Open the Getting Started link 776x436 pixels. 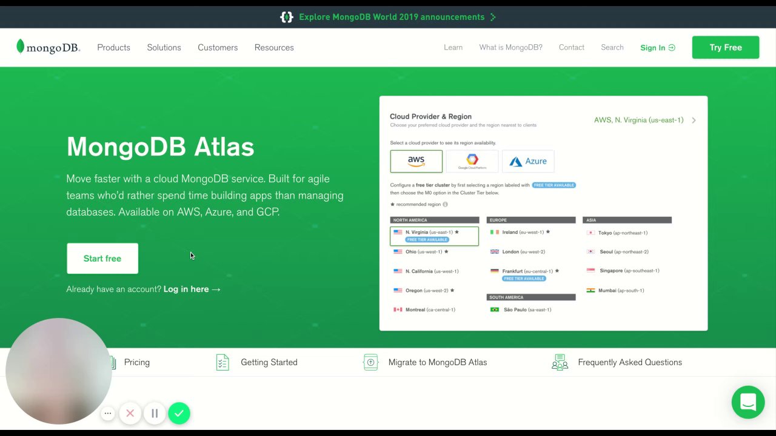269,362
